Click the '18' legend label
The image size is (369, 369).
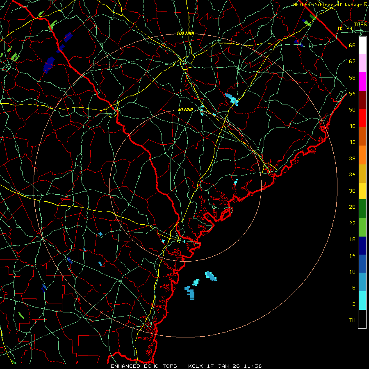(352, 239)
